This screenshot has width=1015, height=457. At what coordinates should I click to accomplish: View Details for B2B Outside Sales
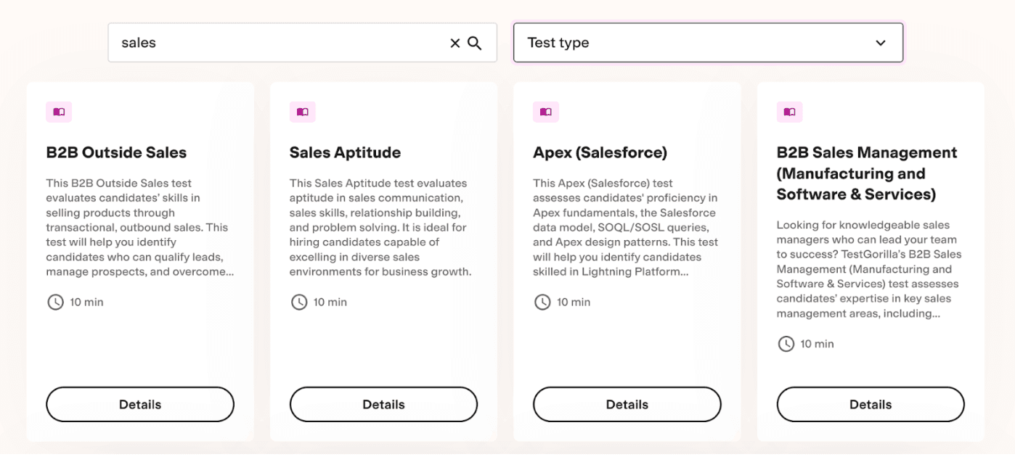pos(140,405)
